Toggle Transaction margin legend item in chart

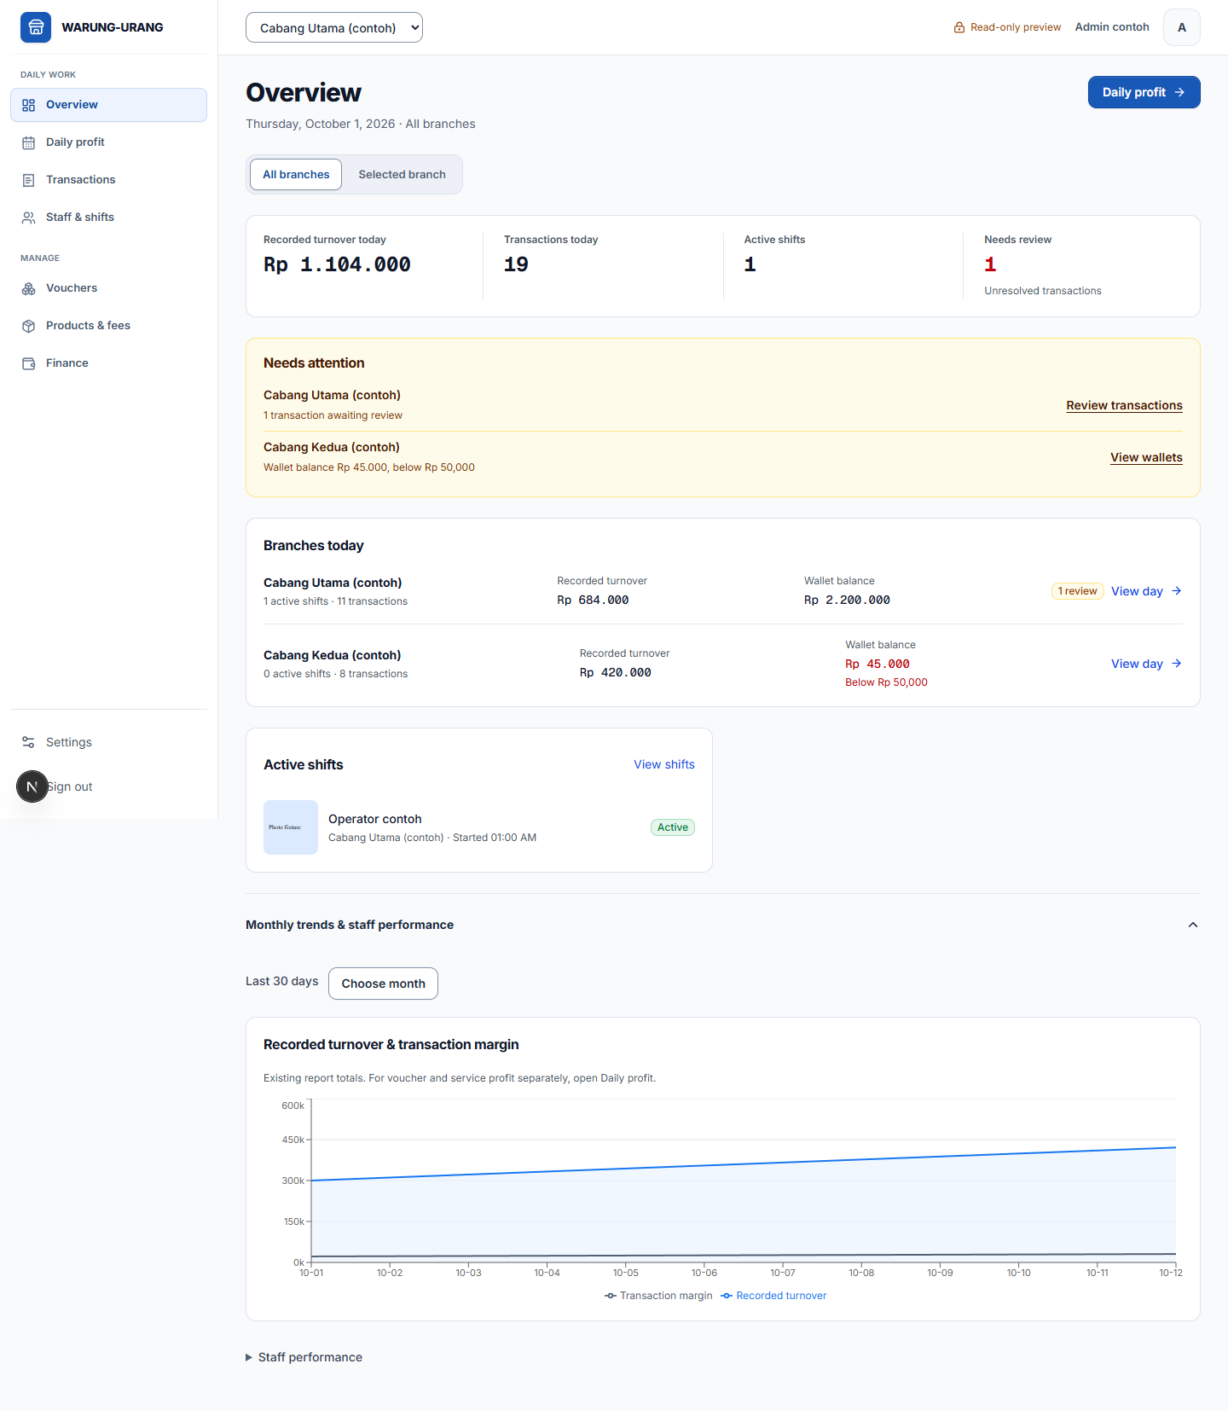(x=658, y=1296)
